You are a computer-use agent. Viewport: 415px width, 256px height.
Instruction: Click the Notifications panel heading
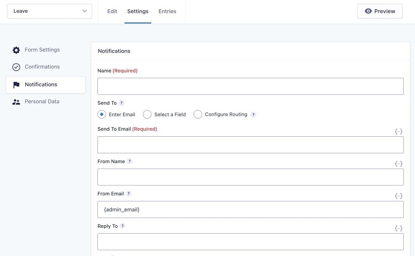coord(114,51)
